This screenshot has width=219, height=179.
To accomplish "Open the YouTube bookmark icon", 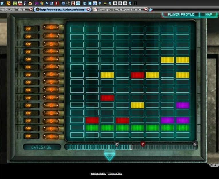I will (x=20, y=3).
